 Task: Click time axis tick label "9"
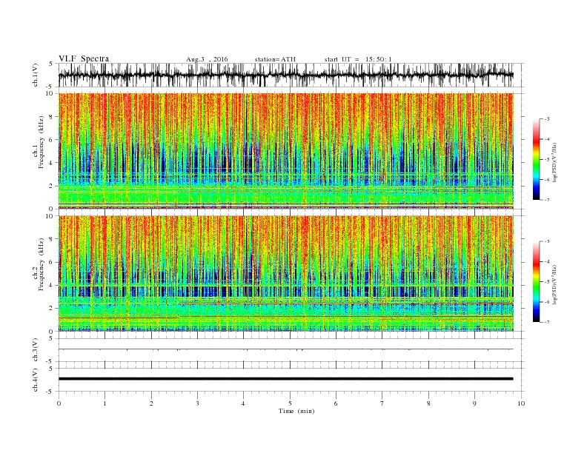point(474,403)
